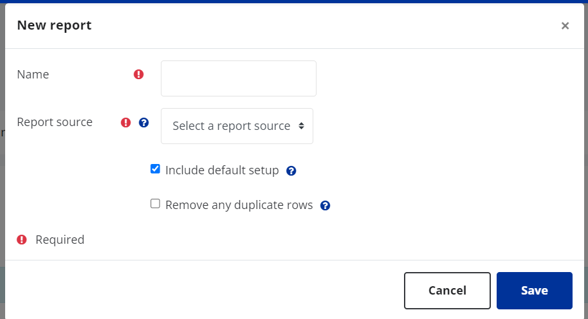
Task: Open help for Remove any duplicate rows
Action: 325,205
